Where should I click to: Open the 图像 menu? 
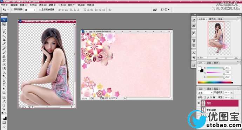(23, 5)
